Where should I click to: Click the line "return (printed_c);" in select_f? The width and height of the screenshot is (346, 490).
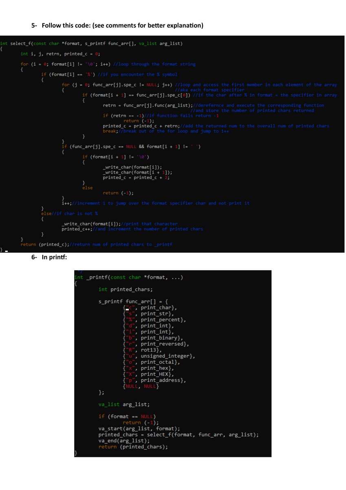[45, 245]
